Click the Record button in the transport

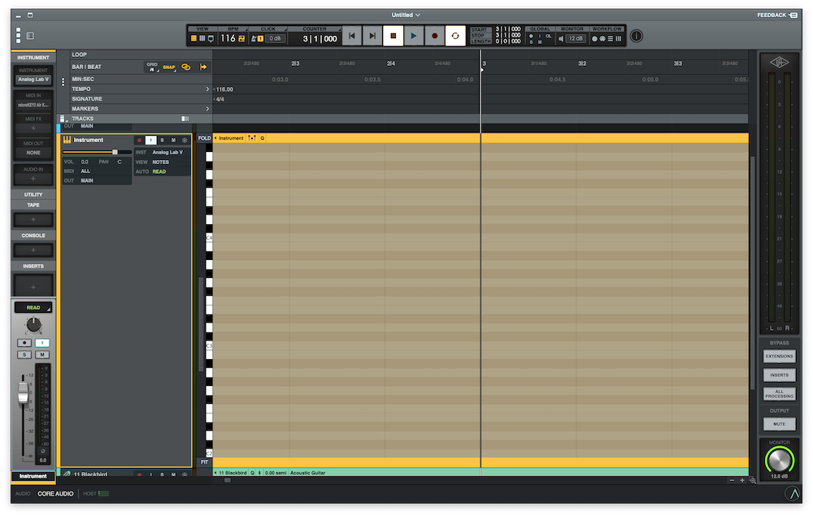[x=434, y=36]
